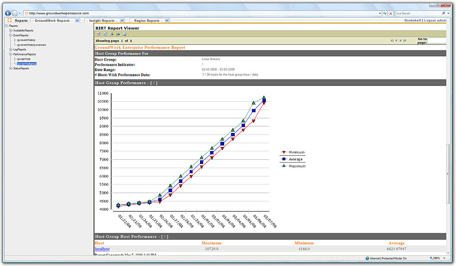Click the Average legend entry

292,159
